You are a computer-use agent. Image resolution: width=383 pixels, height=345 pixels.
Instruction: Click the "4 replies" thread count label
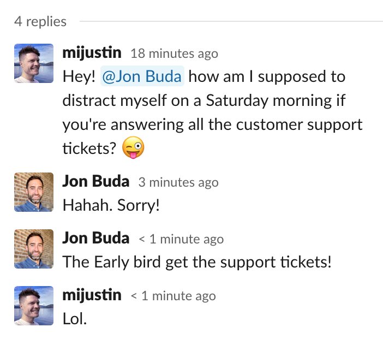40,22
